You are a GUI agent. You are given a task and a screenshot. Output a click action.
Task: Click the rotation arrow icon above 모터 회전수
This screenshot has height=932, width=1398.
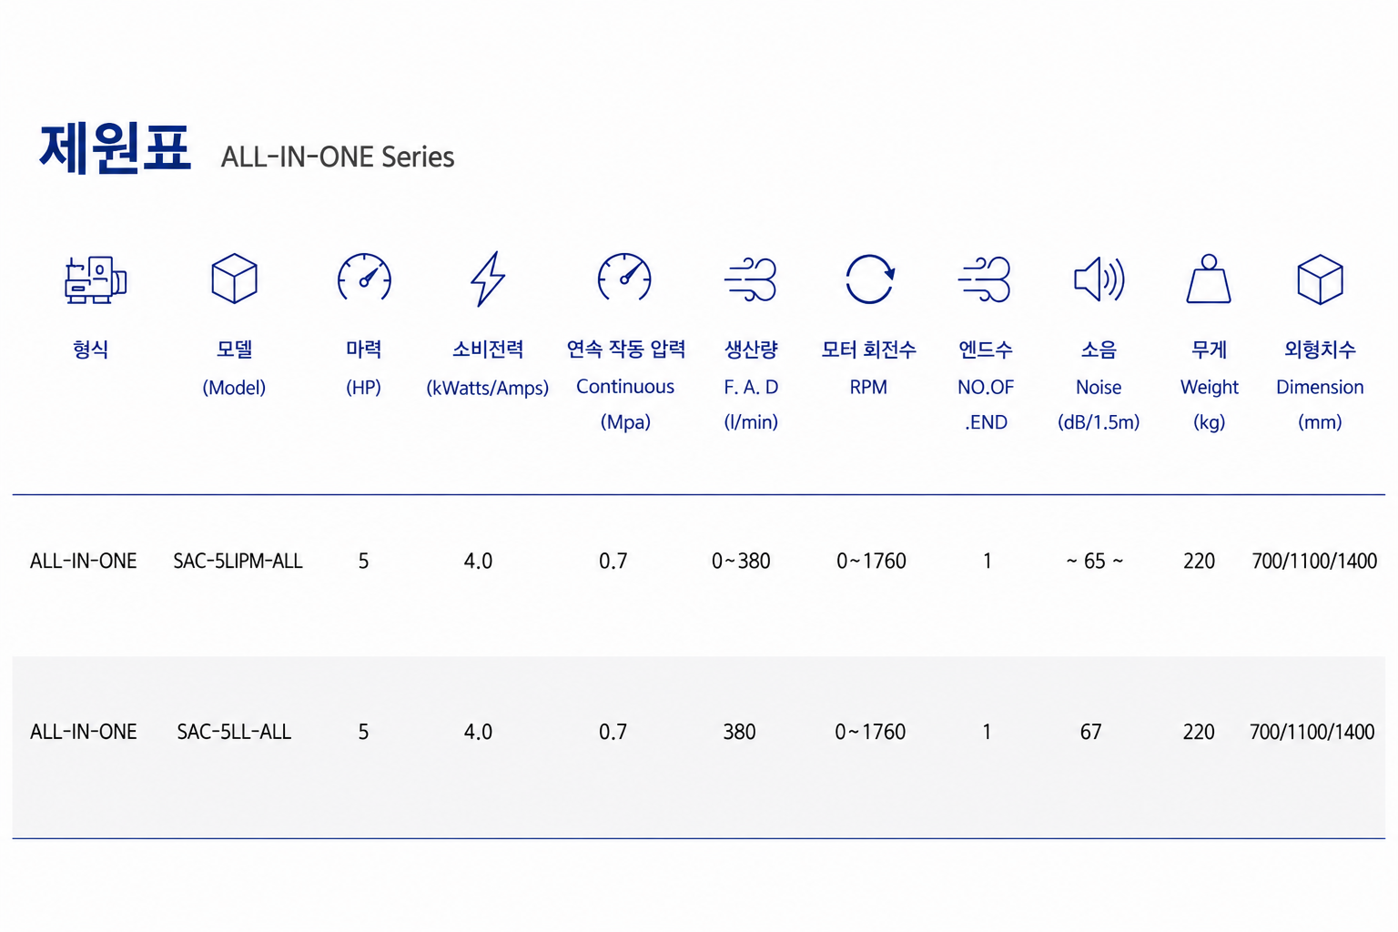click(x=869, y=279)
